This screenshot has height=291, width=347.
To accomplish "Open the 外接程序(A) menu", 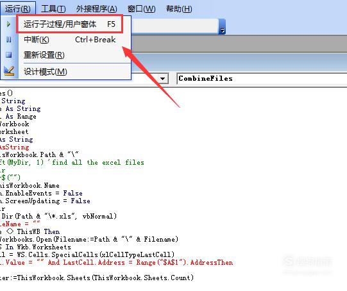I will [x=96, y=9].
